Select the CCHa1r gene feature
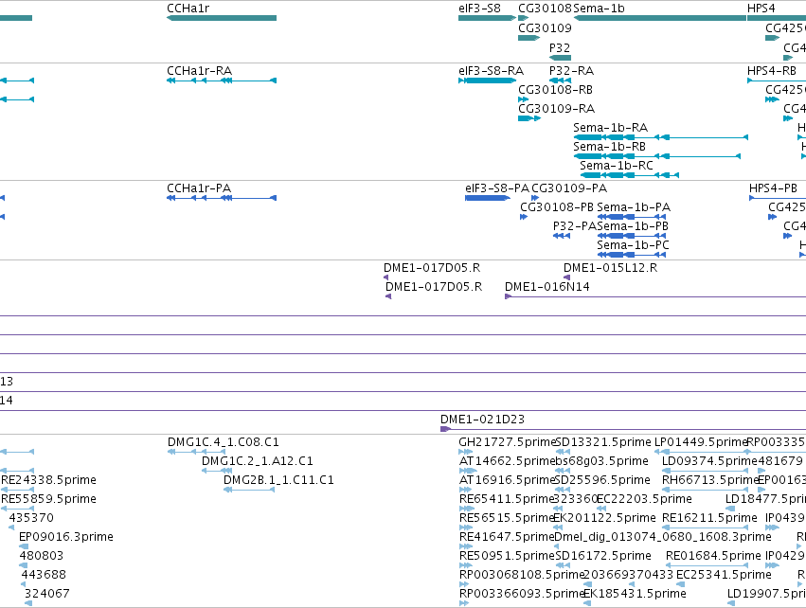 click(x=222, y=18)
